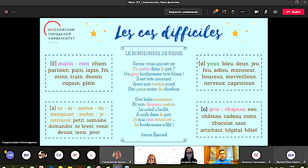Screen dimensions: 308x168
Task: Unmute the microphone
Action: click(x=266, y=12)
